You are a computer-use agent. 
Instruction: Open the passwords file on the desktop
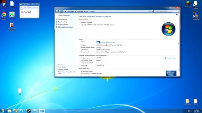[12, 4]
